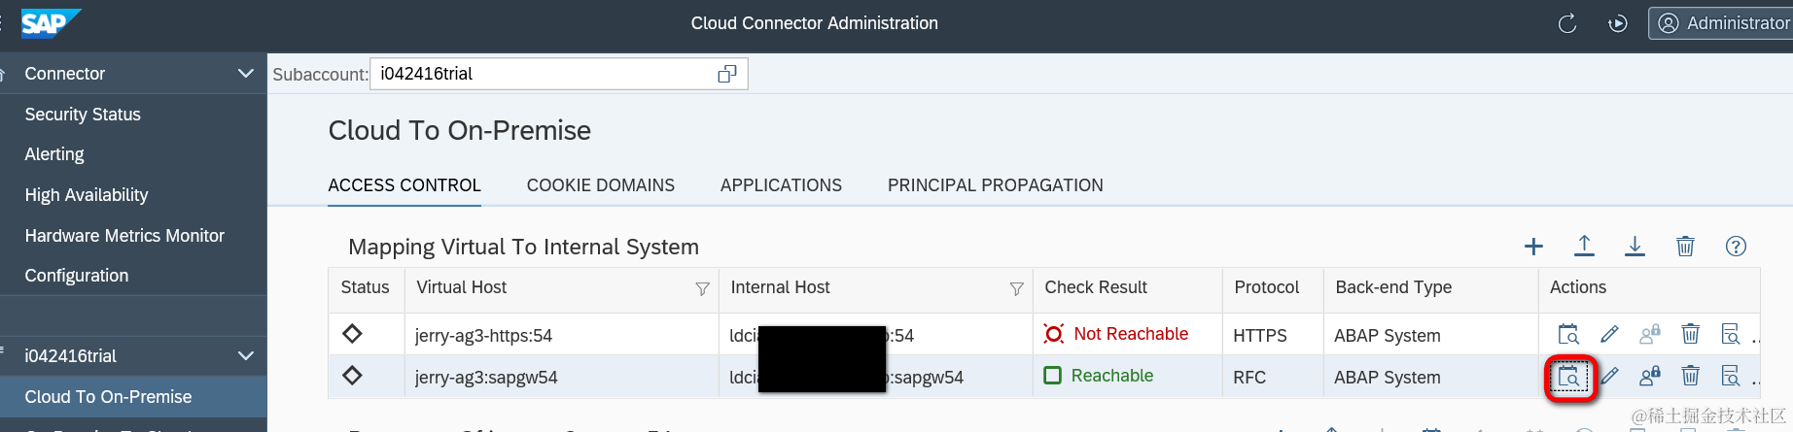Open the Administrator user menu
Image resolution: width=1793 pixels, height=432 pixels.
coord(1721,23)
